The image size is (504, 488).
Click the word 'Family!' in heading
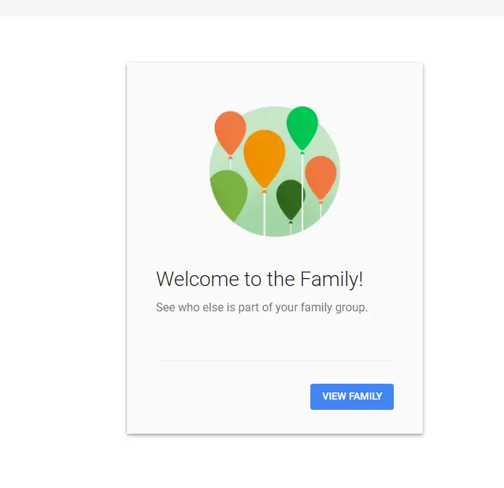331,279
